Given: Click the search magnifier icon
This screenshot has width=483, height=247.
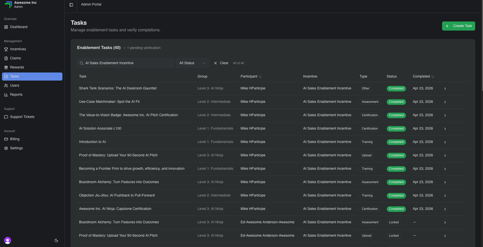Looking at the screenshot, I should click(82, 63).
